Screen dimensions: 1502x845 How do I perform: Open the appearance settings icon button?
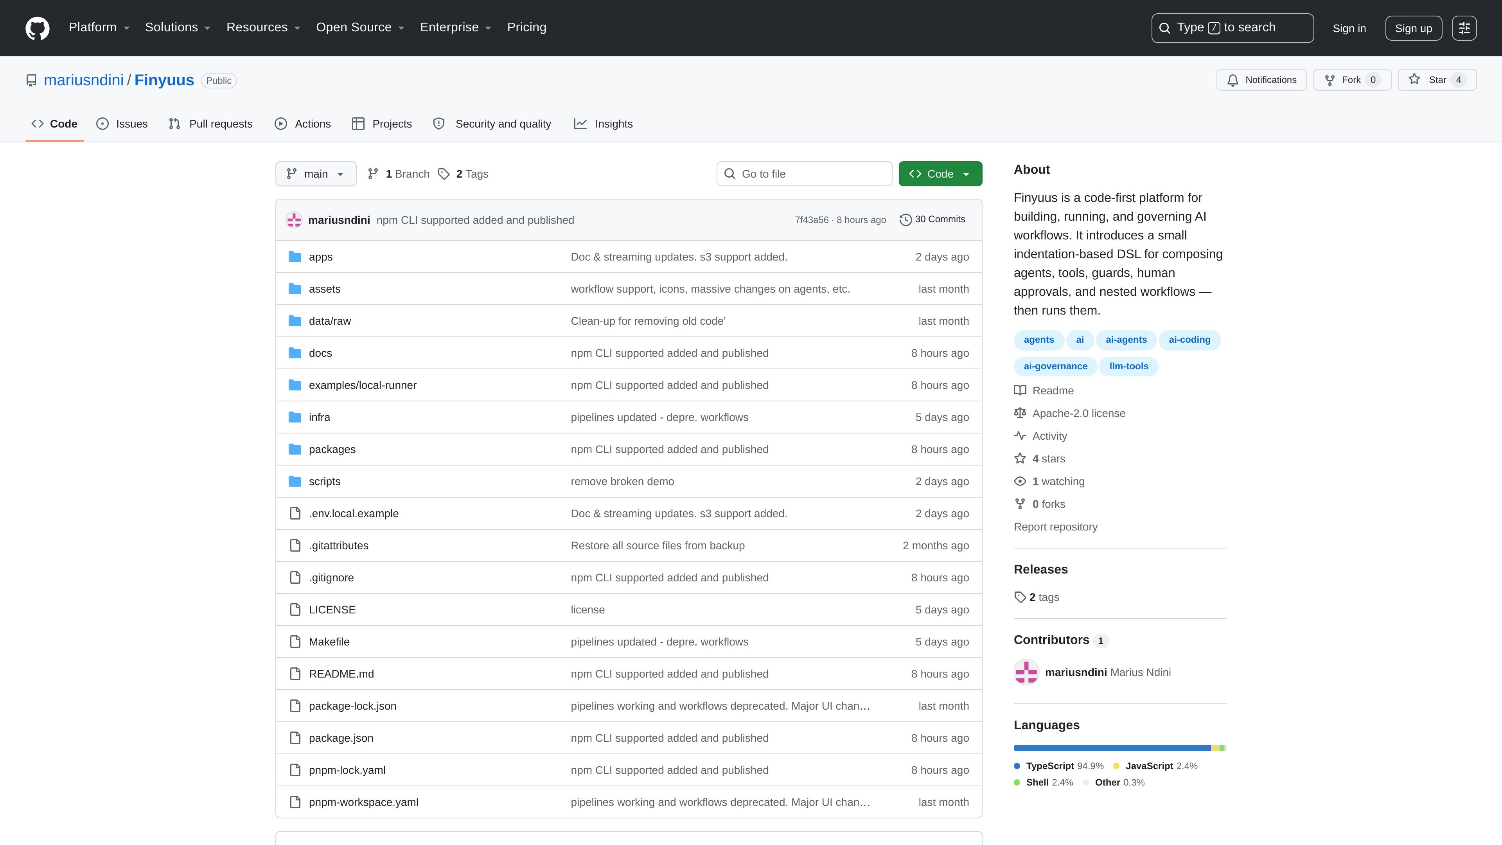pyautogui.click(x=1464, y=28)
